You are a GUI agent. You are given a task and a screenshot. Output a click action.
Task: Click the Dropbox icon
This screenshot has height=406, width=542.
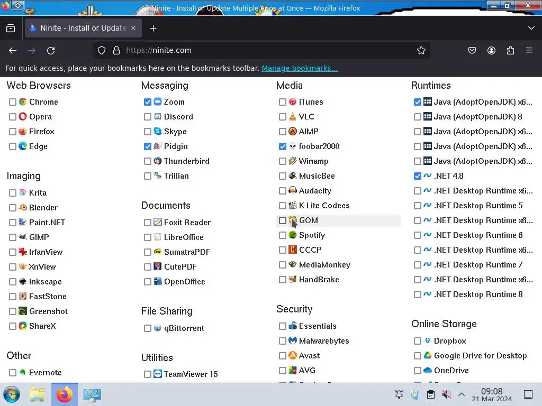pos(428,341)
